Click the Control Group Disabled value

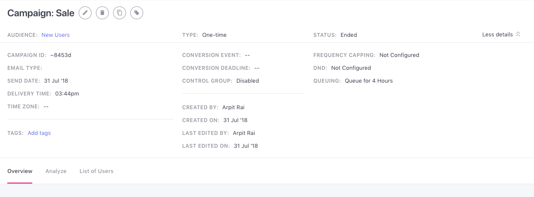(x=248, y=81)
